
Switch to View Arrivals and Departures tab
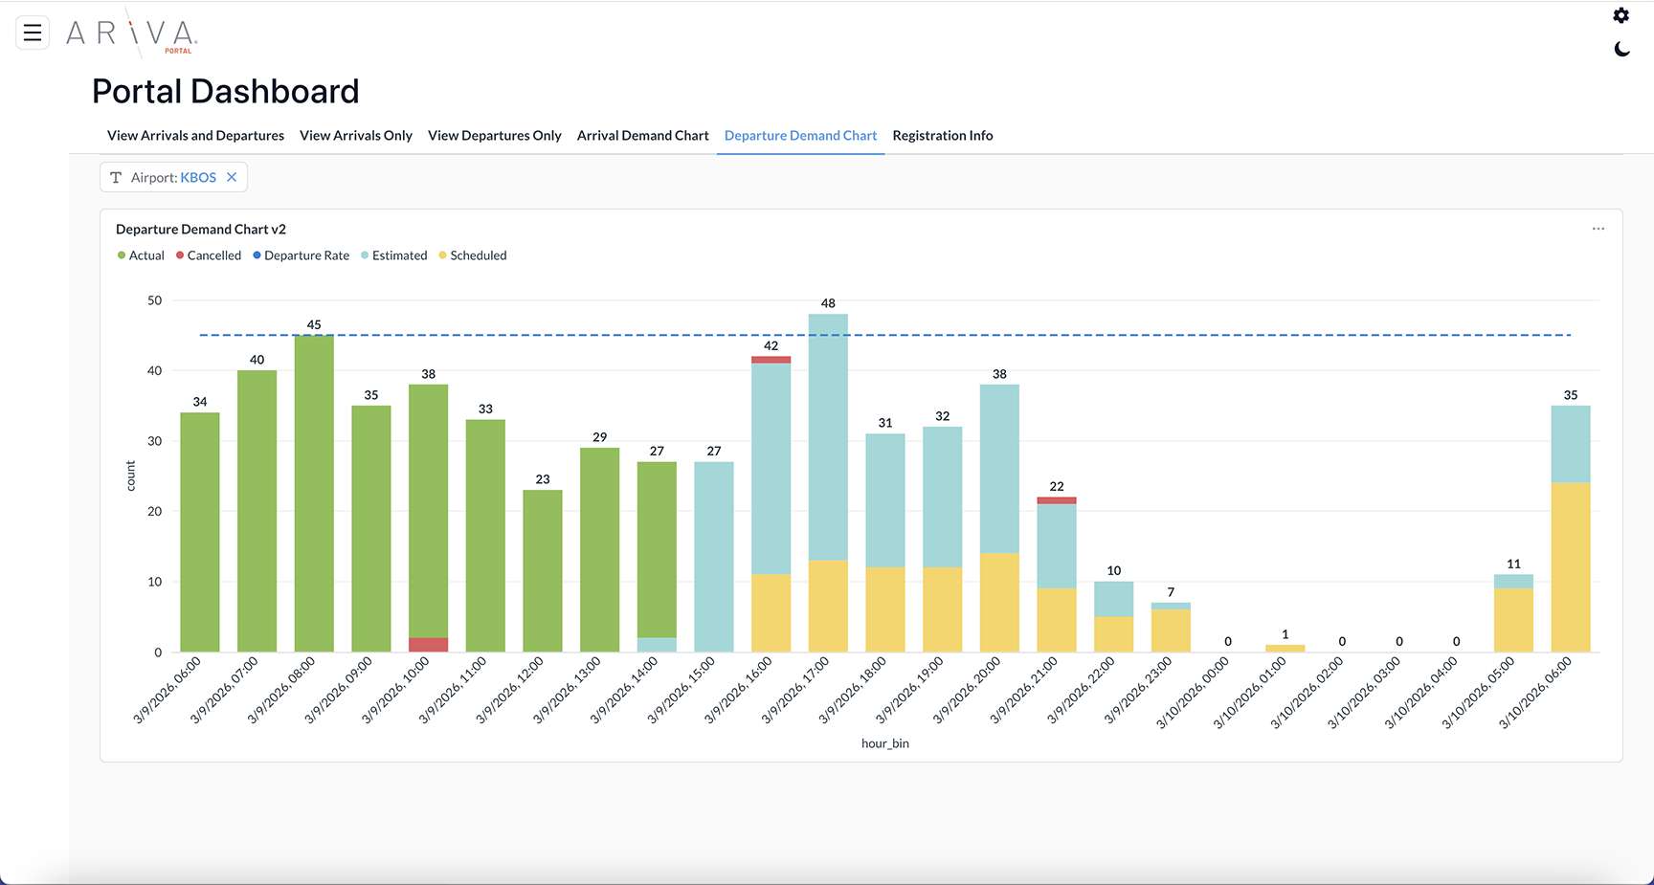[x=195, y=136]
